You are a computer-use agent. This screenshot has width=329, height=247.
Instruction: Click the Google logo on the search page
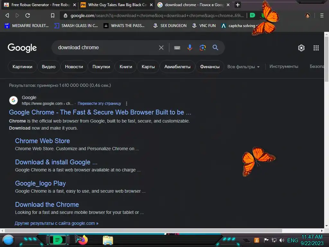(22, 48)
